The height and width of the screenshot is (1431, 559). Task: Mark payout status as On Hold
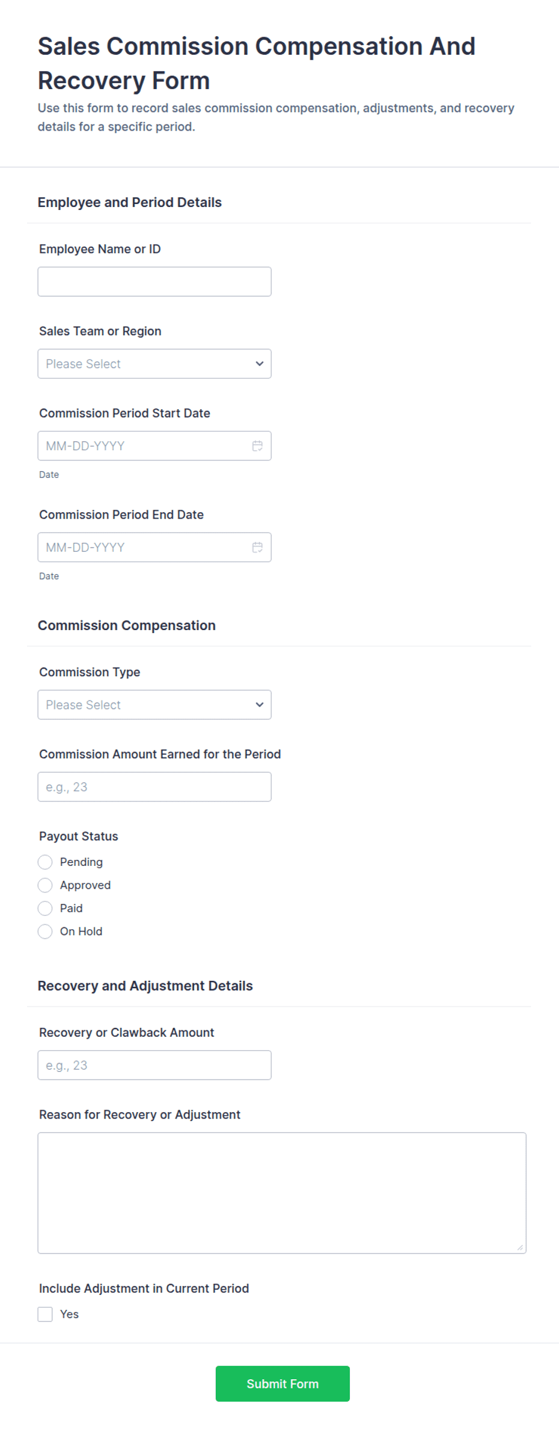point(45,932)
